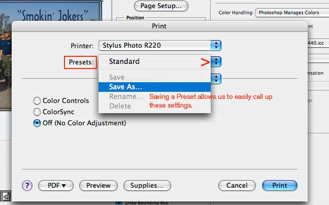Expand the PDF options dropdown button
Viewport: 329px width, 205px height.
point(56,186)
